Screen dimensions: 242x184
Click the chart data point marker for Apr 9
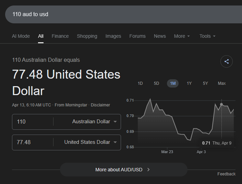[221, 104]
